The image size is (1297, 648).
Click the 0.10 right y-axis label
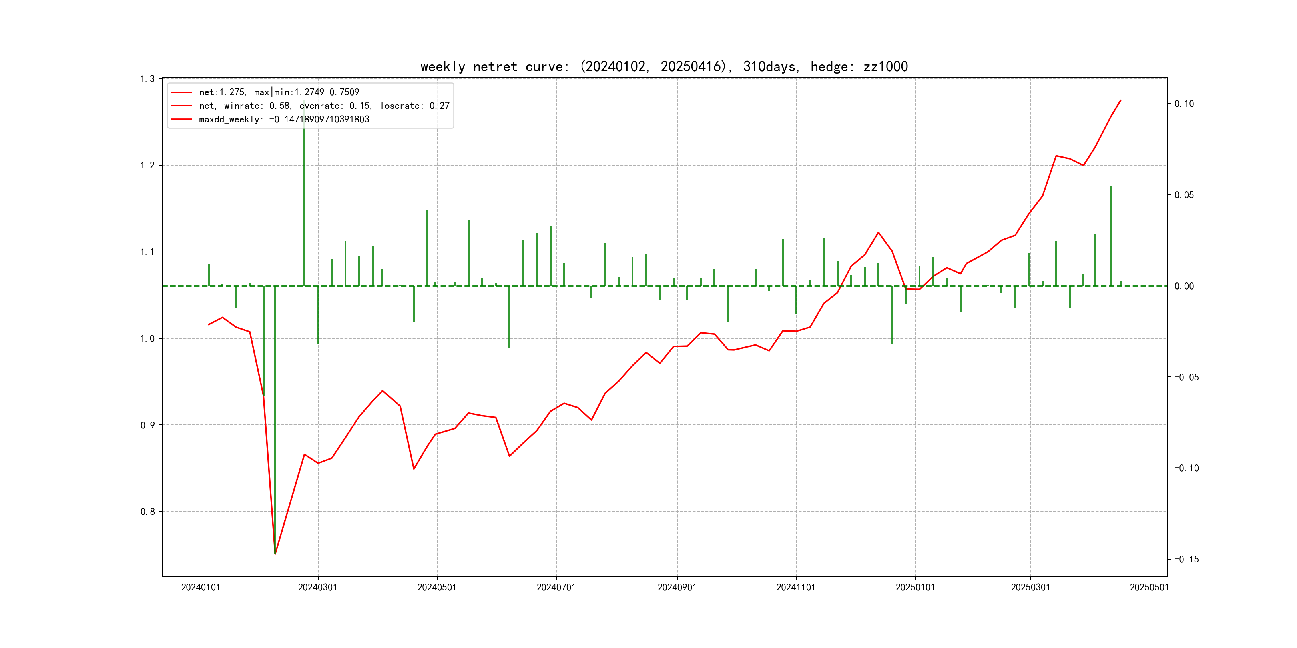(x=1184, y=104)
